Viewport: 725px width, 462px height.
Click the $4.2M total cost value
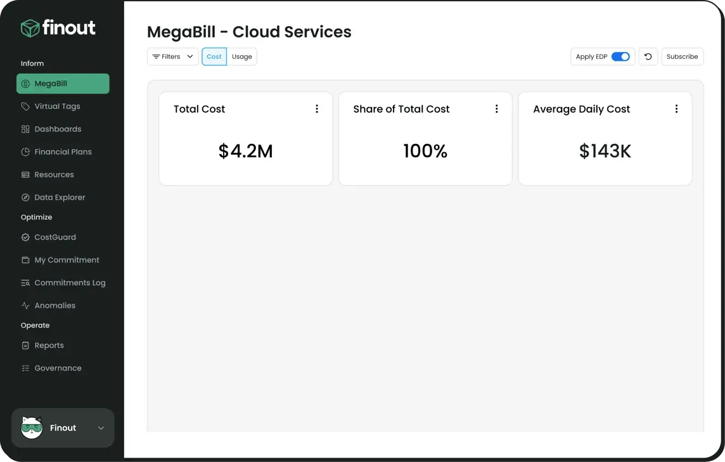[245, 151]
